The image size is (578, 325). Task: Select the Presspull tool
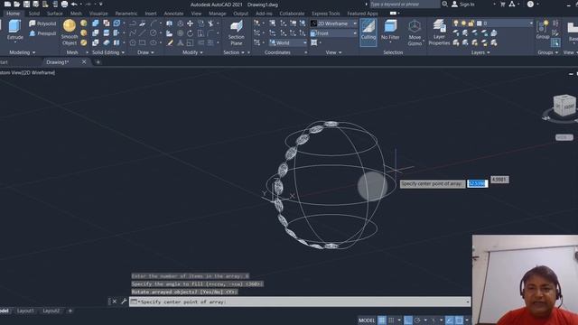tap(42, 33)
